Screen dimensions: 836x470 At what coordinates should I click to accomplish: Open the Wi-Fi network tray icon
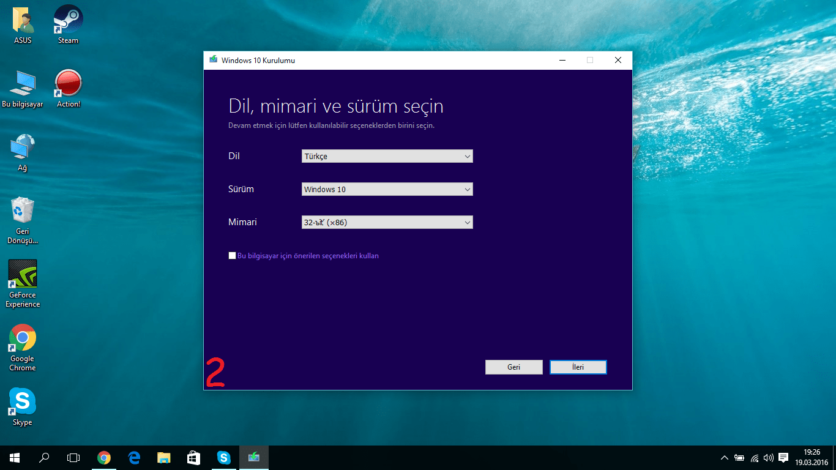click(755, 458)
